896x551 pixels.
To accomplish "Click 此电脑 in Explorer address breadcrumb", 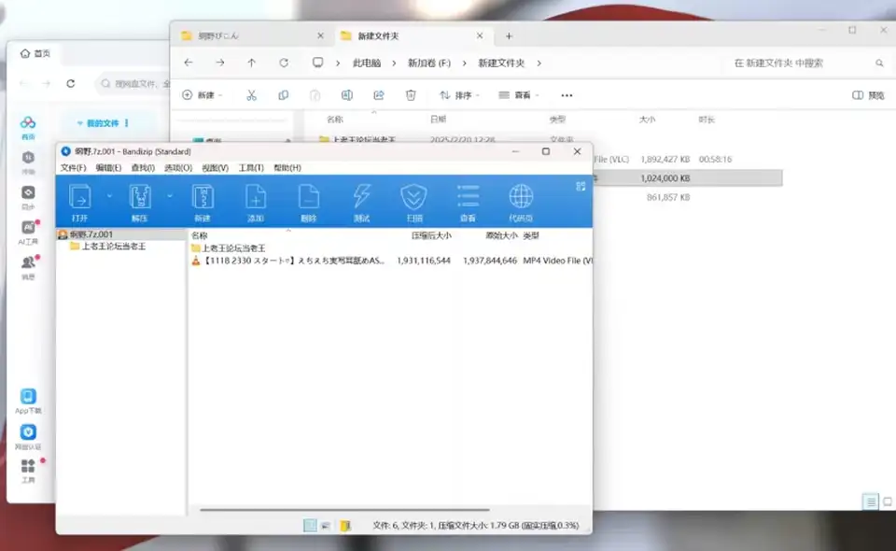I will coord(367,63).
